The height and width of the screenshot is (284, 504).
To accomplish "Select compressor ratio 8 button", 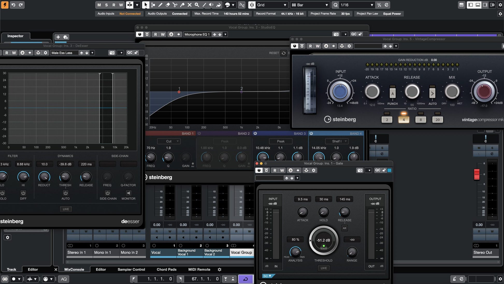I will click(420, 120).
